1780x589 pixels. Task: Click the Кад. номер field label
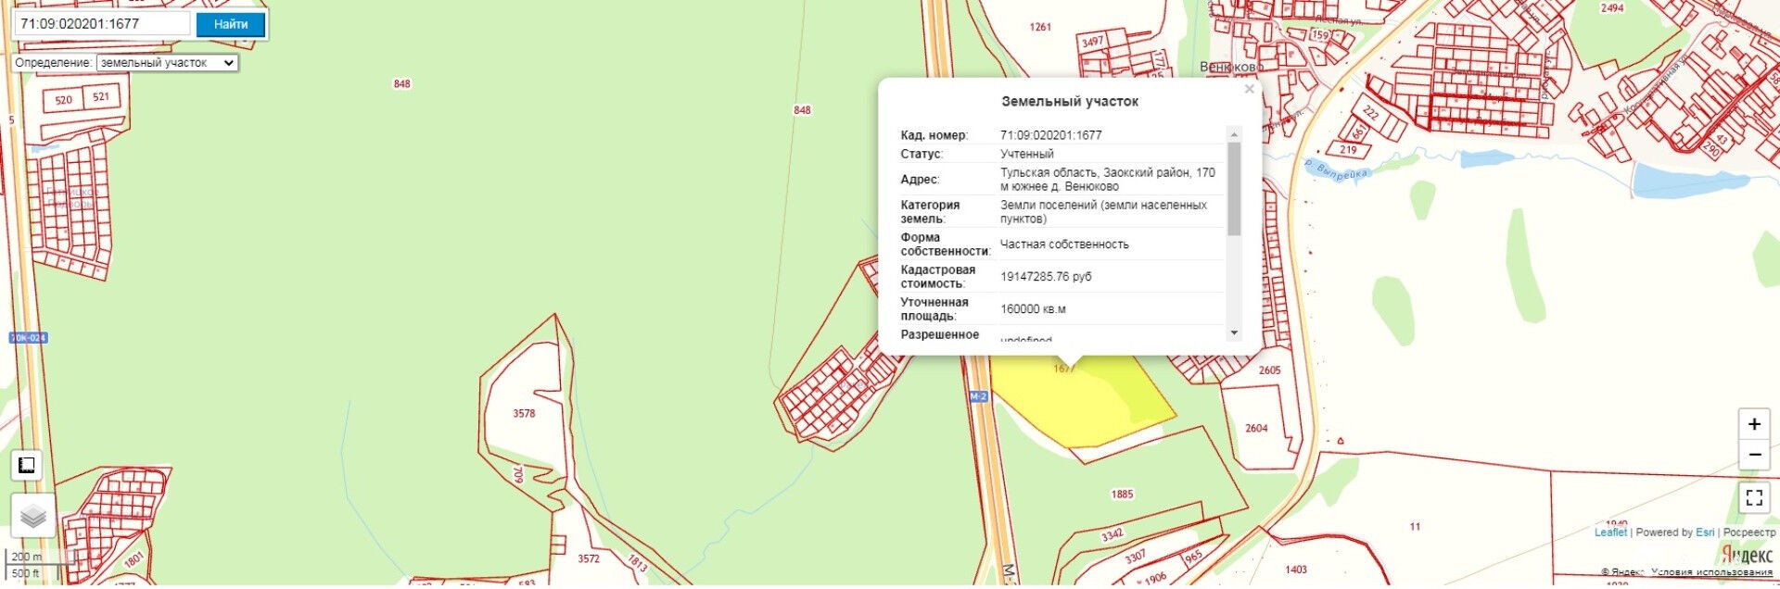click(x=934, y=135)
